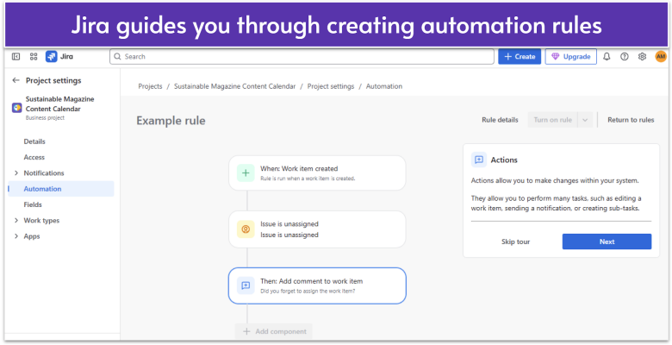Click the Next button in tour
672x345 pixels.
[x=607, y=241]
